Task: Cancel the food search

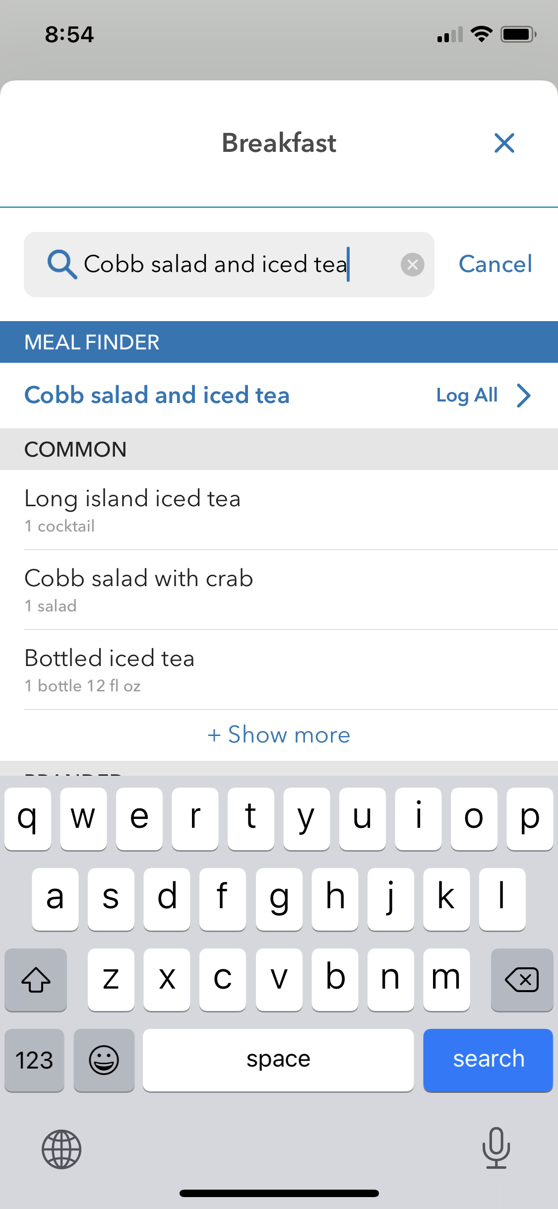Action: tap(495, 264)
